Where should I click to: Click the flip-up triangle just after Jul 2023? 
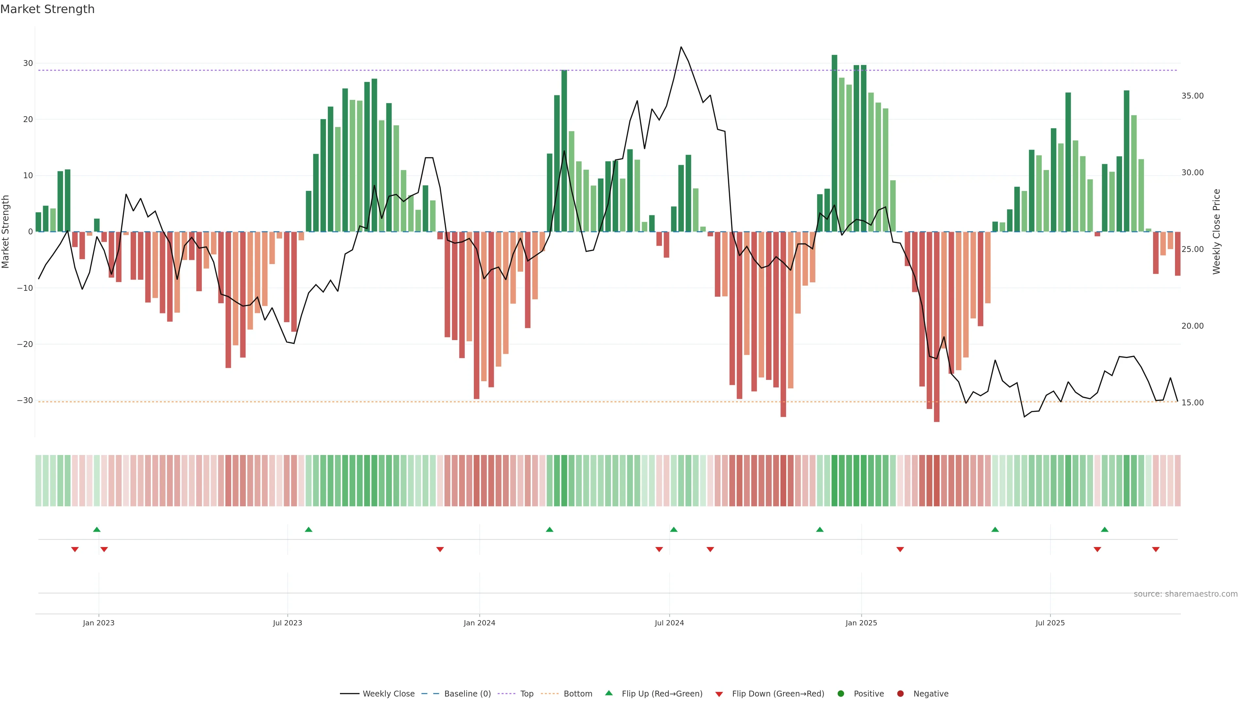[309, 529]
